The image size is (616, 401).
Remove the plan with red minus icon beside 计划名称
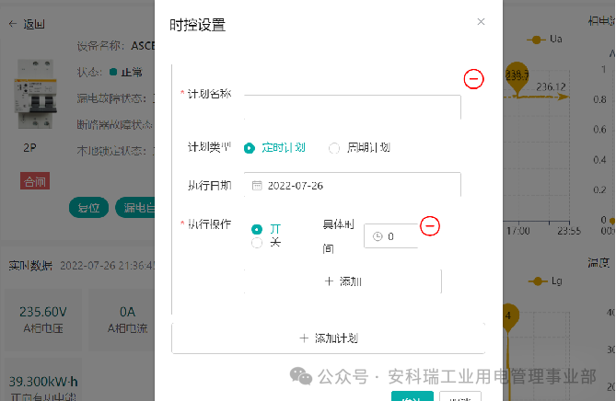coord(473,79)
